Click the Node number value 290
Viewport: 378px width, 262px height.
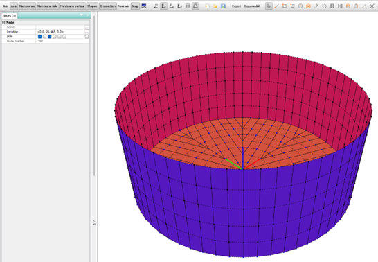click(x=40, y=42)
